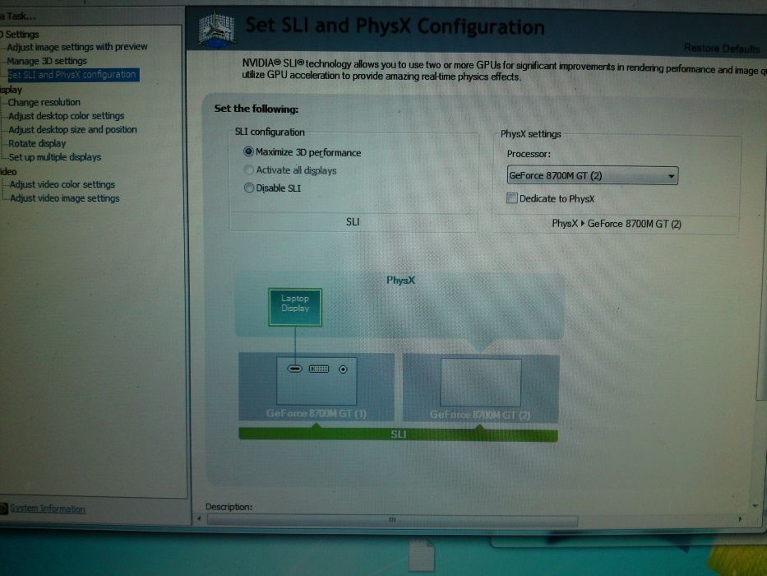Open Adjust video image settings
Viewport: 767px width, 576px height.
65,197
